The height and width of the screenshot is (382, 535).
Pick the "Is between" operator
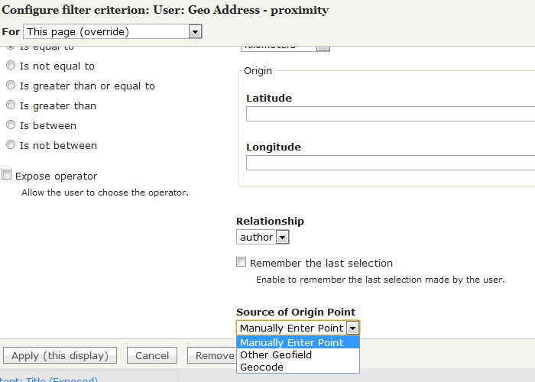(x=11, y=126)
